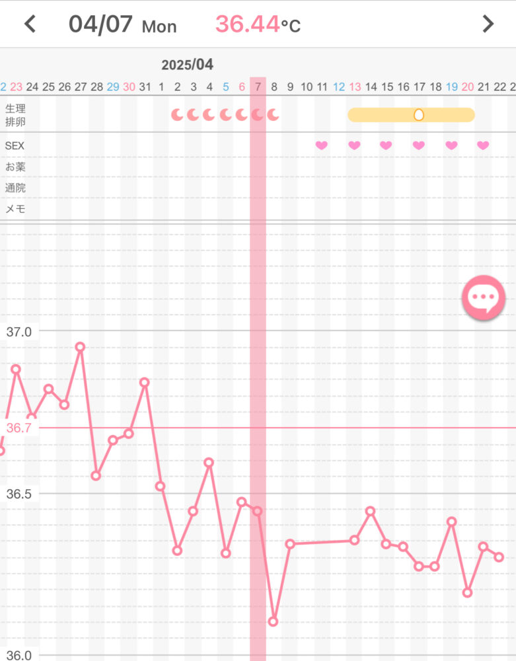
Task: Select the yellow fertile window bar
Action: [411, 114]
